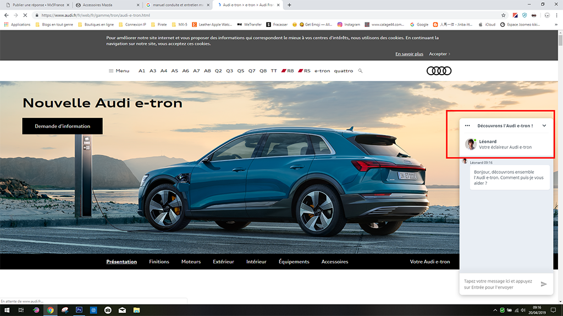This screenshot has width=563, height=316.
Task: Open the Connexion IP bookmark folder
Action: pos(133,25)
